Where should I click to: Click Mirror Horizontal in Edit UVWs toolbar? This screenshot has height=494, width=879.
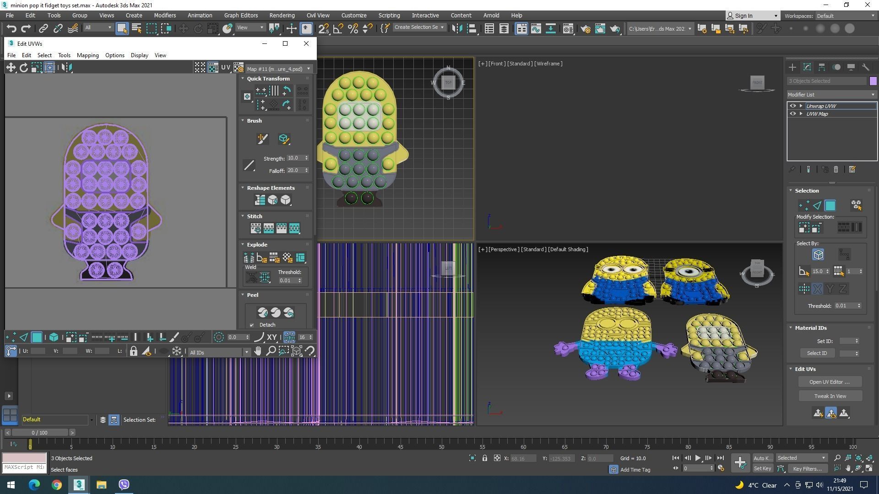tap(67, 67)
